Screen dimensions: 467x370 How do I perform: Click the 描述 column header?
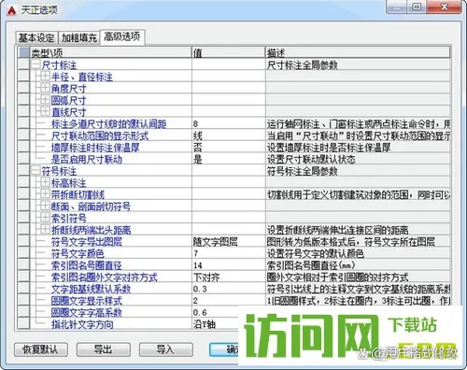pyautogui.click(x=358, y=52)
